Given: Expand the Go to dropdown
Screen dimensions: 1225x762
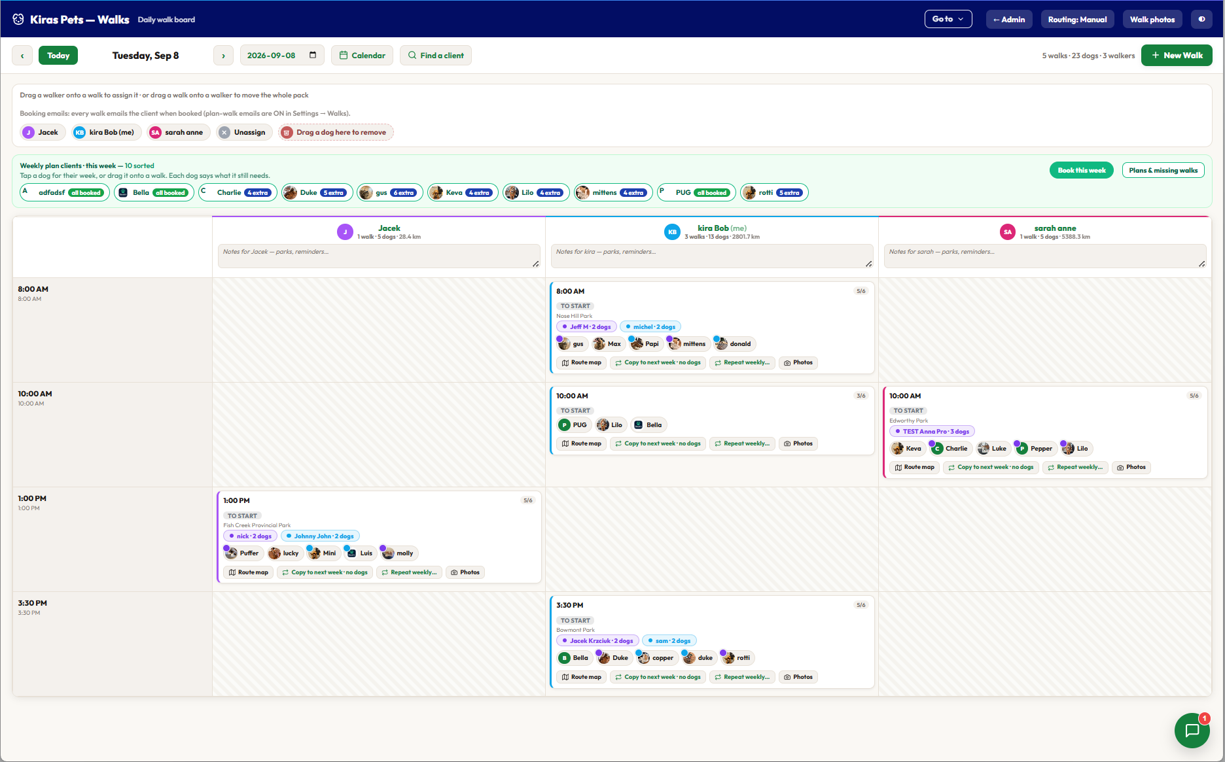Looking at the screenshot, I should (x=948, y=19).
